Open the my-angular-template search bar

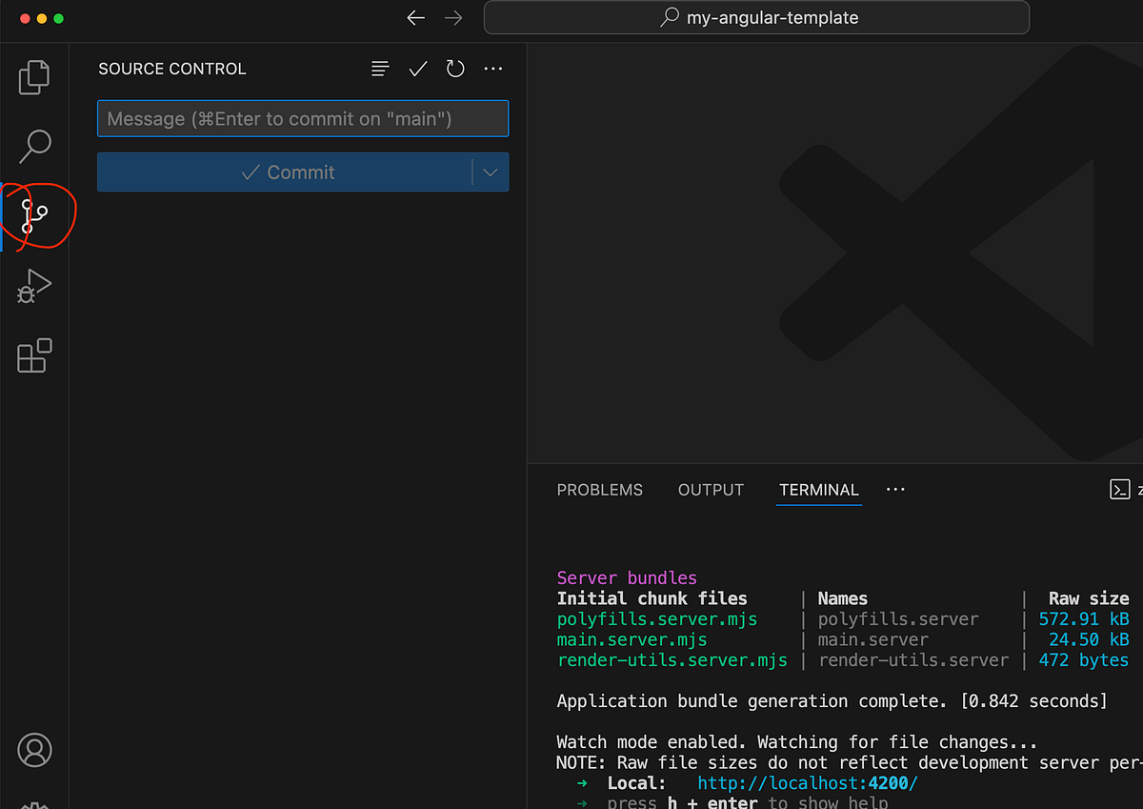point(756,17)
